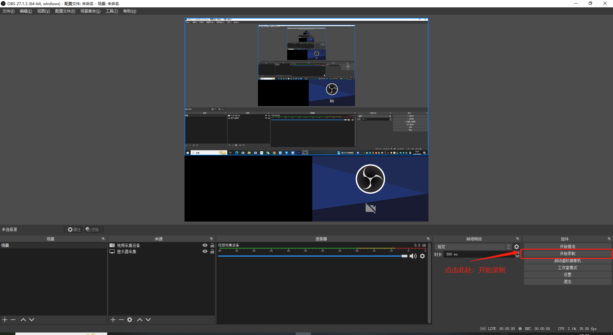Open source properties gear in 来源 toolbar

click(x=130, y=320)
